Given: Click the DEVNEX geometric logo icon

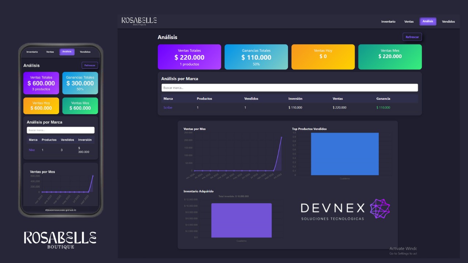Looking at the screenshot, I should point(380,209).
